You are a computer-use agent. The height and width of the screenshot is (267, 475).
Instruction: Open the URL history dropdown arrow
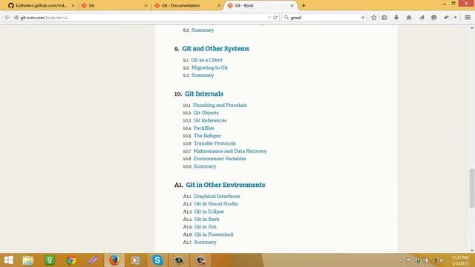click(x=269, y=18)
